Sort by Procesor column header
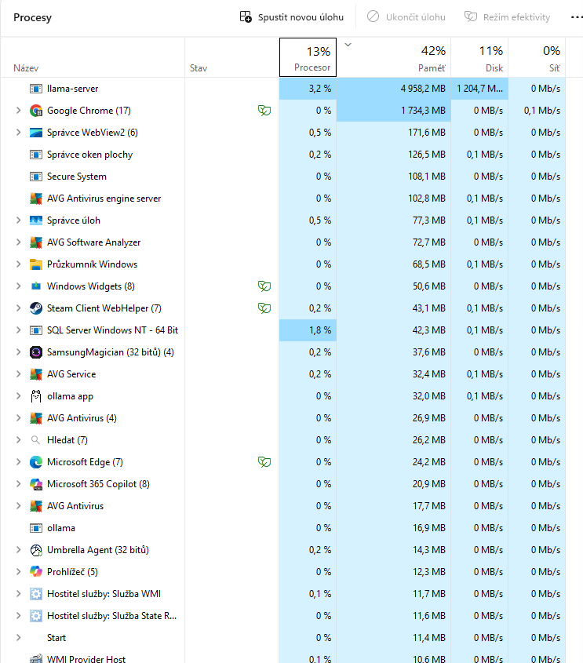This screenshot has height=663, width=583. [x=308, y=57]
